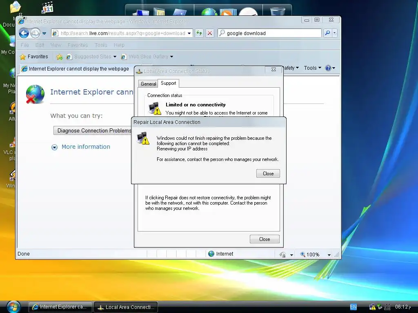Screen dimensions: 418x313
Task: Switch to the General tab
Action: (148, 84)
